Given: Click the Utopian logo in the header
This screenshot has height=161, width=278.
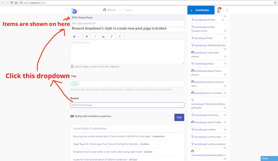Looking at the screenshot, I should pos(74,11).
